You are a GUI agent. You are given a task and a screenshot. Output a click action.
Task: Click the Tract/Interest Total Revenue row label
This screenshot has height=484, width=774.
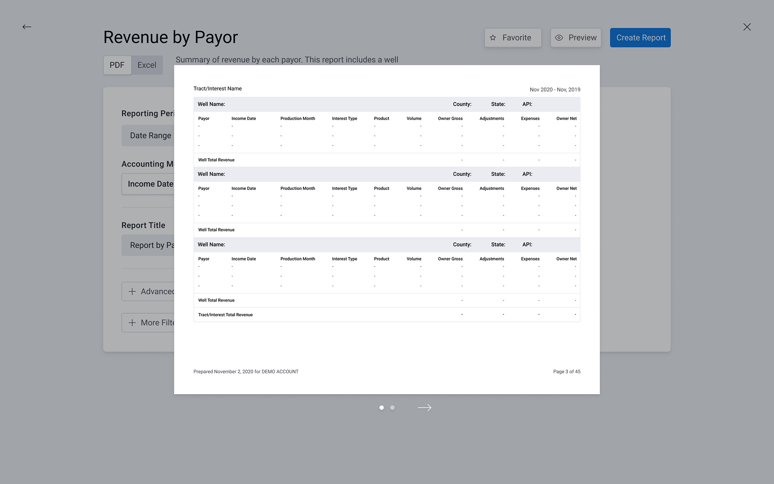tap(225, 315)
